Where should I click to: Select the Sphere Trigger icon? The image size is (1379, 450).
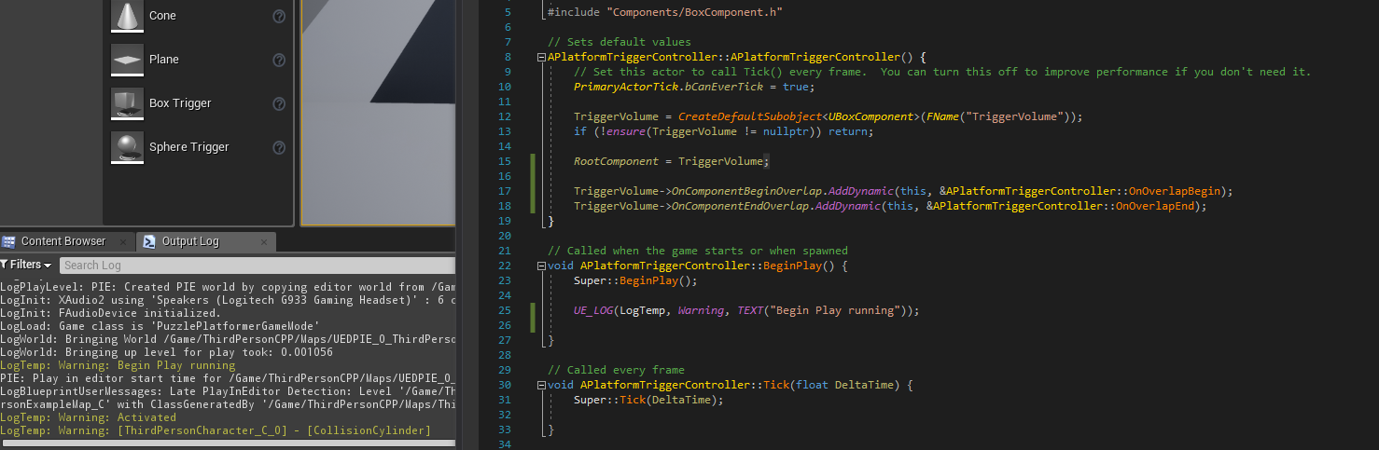127,147
